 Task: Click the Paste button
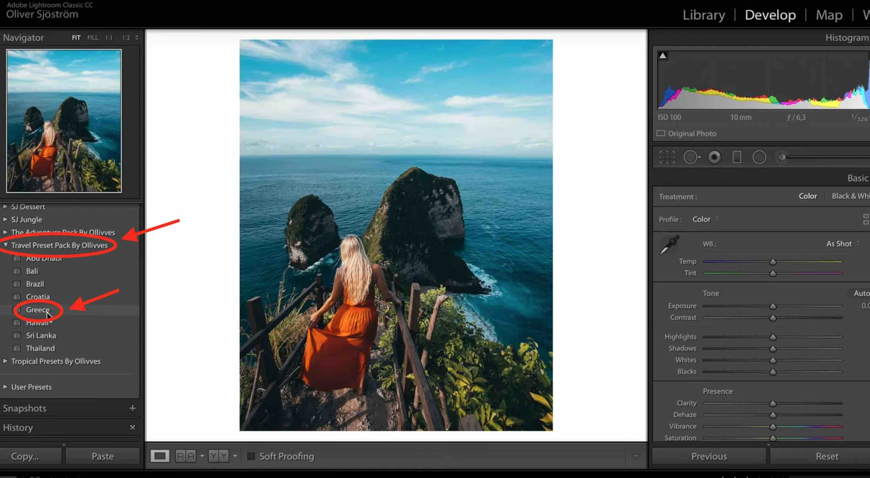(x=103, y=456)
